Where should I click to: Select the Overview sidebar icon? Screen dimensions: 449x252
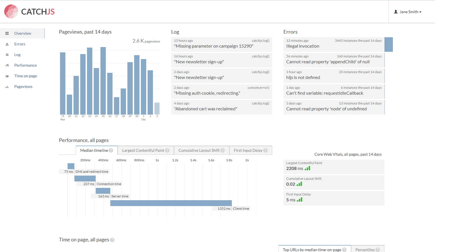pyautogui.click(x=7, y=33)
